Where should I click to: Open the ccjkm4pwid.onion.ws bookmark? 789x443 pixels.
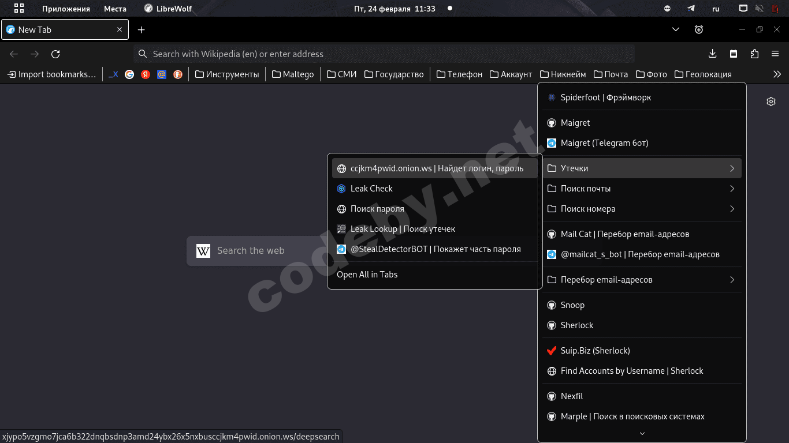click(x=435, y=168)
